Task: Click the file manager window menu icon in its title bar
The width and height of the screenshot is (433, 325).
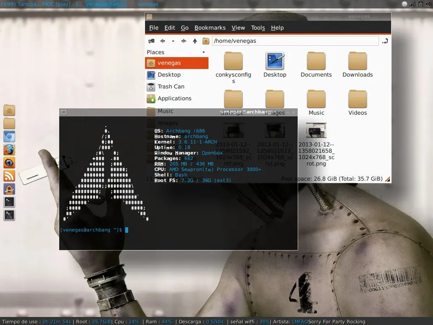Action: tap(149, 17)
